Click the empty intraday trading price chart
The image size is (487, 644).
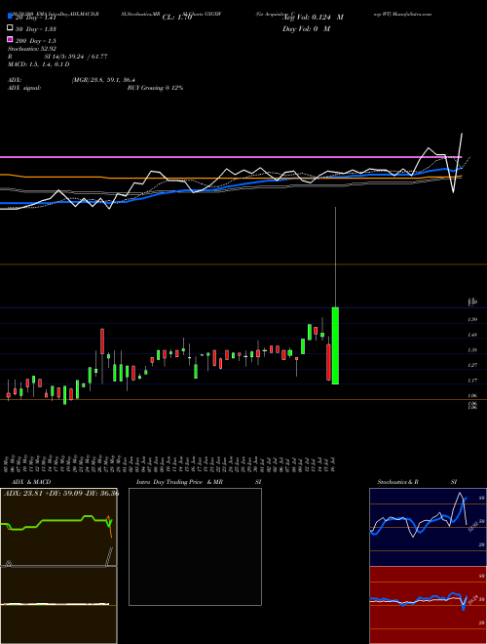[x=195, y=546]
